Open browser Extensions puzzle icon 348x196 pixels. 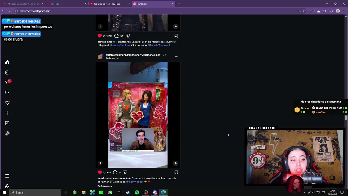pyautogui.click(x=311, y=11)
